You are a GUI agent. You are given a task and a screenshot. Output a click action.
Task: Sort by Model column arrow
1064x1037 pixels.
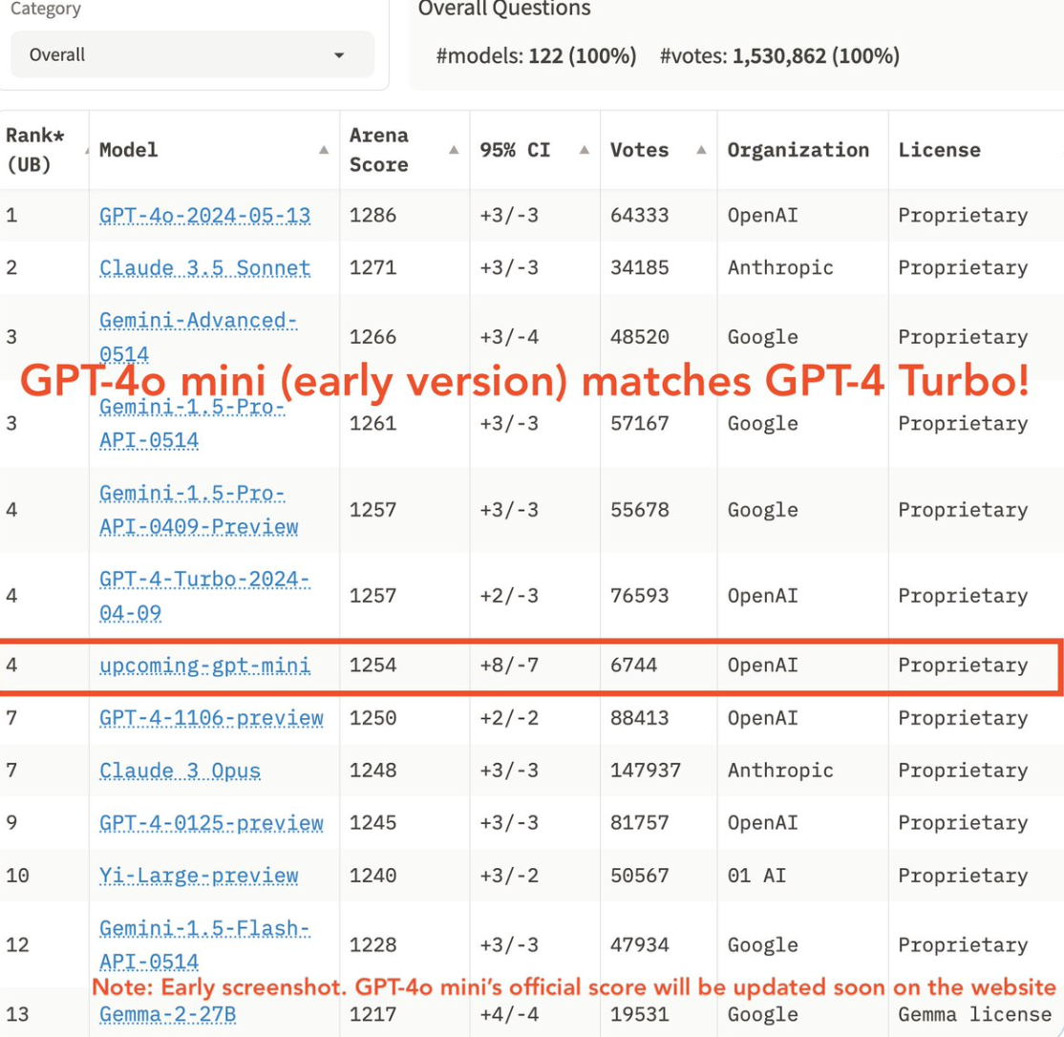324,150
